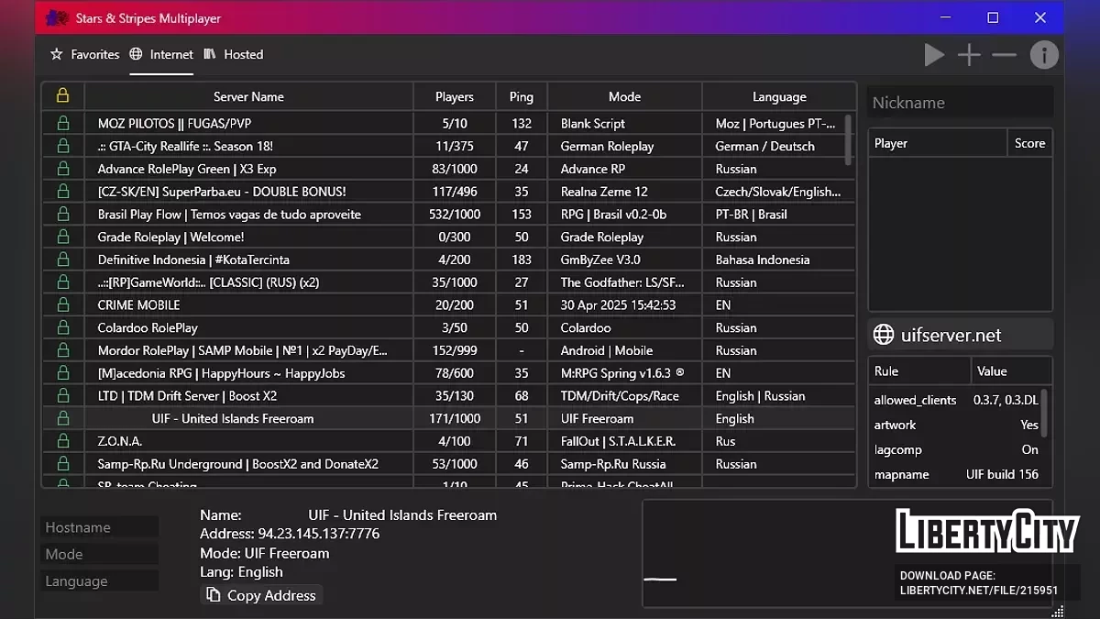Click the server list vertical scrollbar
Viewport: 1100px width, 619px height.
coord(849,139)
